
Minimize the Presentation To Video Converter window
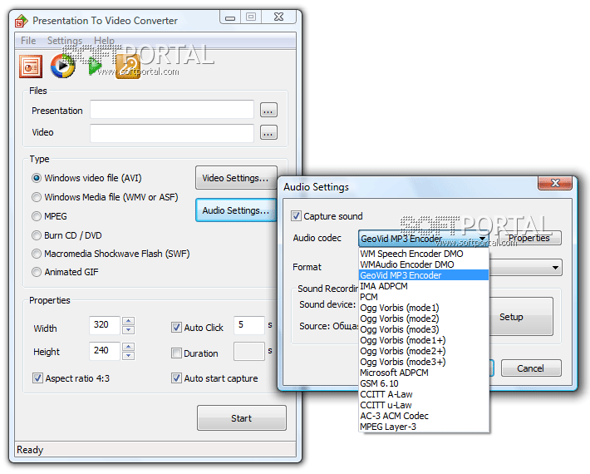click(230, 17)
